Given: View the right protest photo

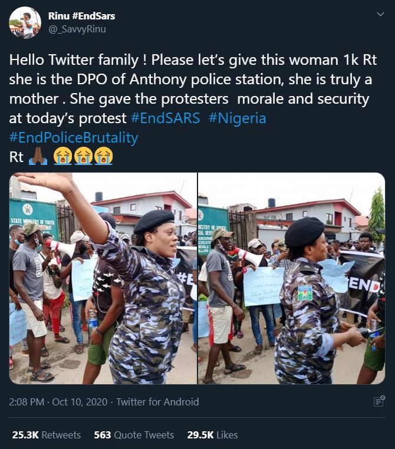Looking at the screenshot, I should (x=291, y=278).
